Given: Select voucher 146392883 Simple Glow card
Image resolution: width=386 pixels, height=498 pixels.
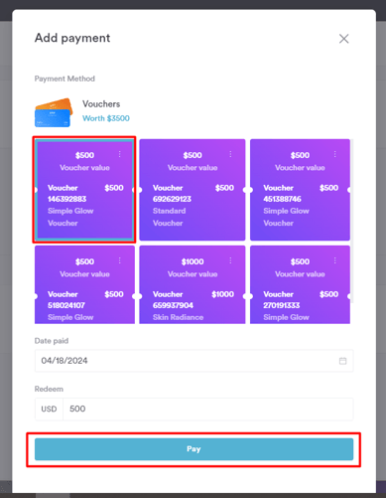Looking at the screenshot, I should (x=84, y=190).
